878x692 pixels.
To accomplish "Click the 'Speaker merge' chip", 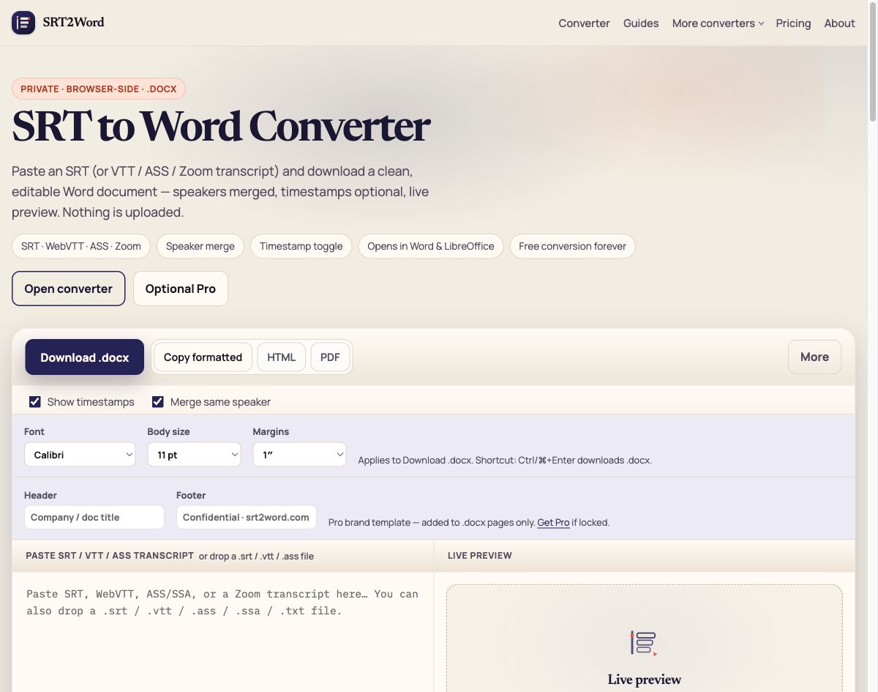I will 200,246.
